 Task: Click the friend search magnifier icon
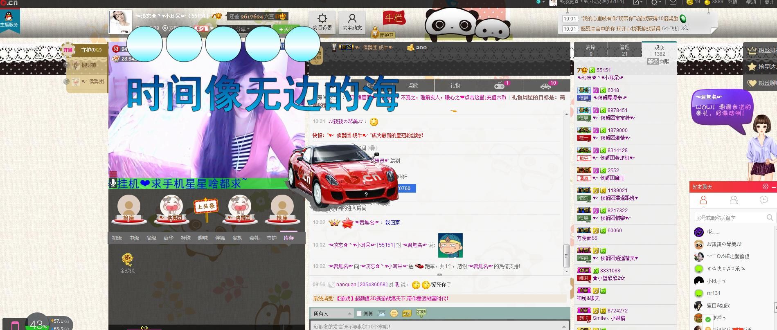pos(770,218)
